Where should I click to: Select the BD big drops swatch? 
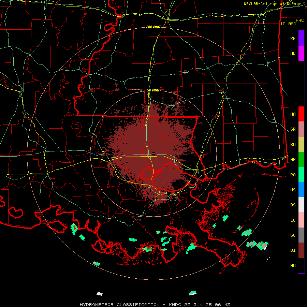click(x=301, y=145)
